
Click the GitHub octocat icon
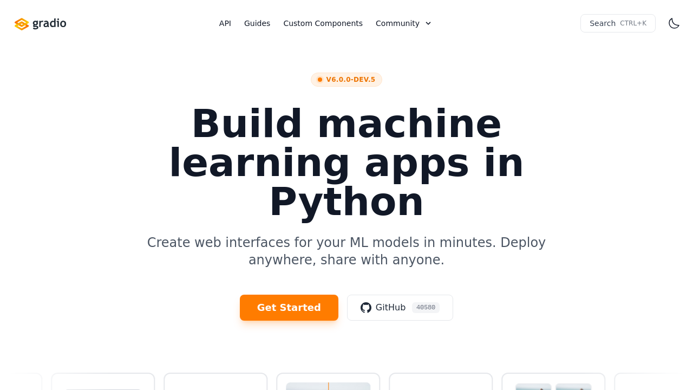(x=366, y=308)
